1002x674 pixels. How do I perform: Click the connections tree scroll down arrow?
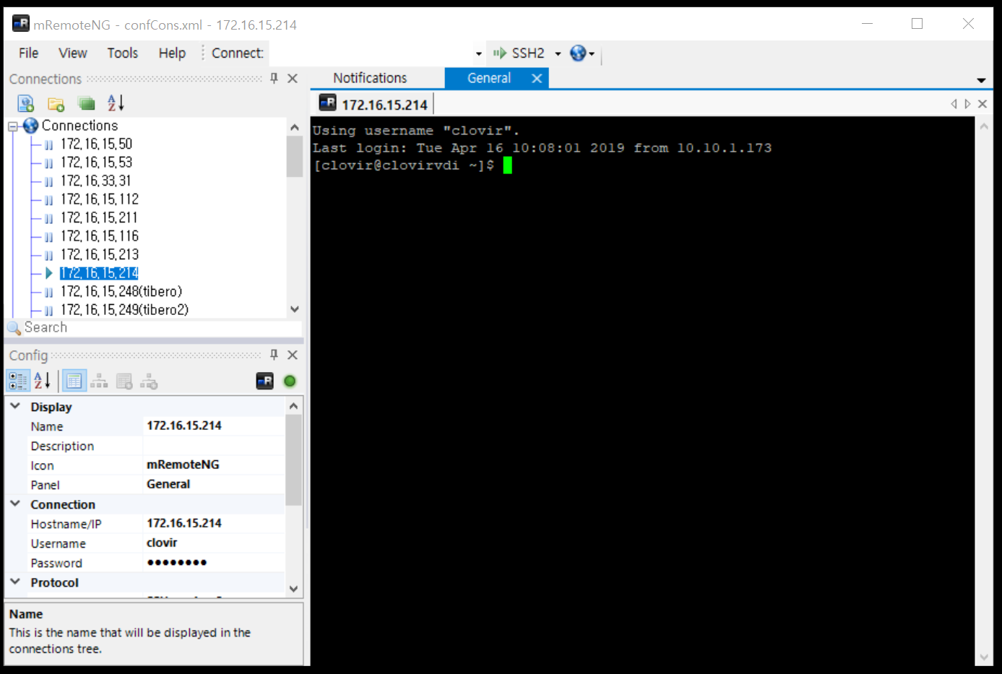pos(294,309)
